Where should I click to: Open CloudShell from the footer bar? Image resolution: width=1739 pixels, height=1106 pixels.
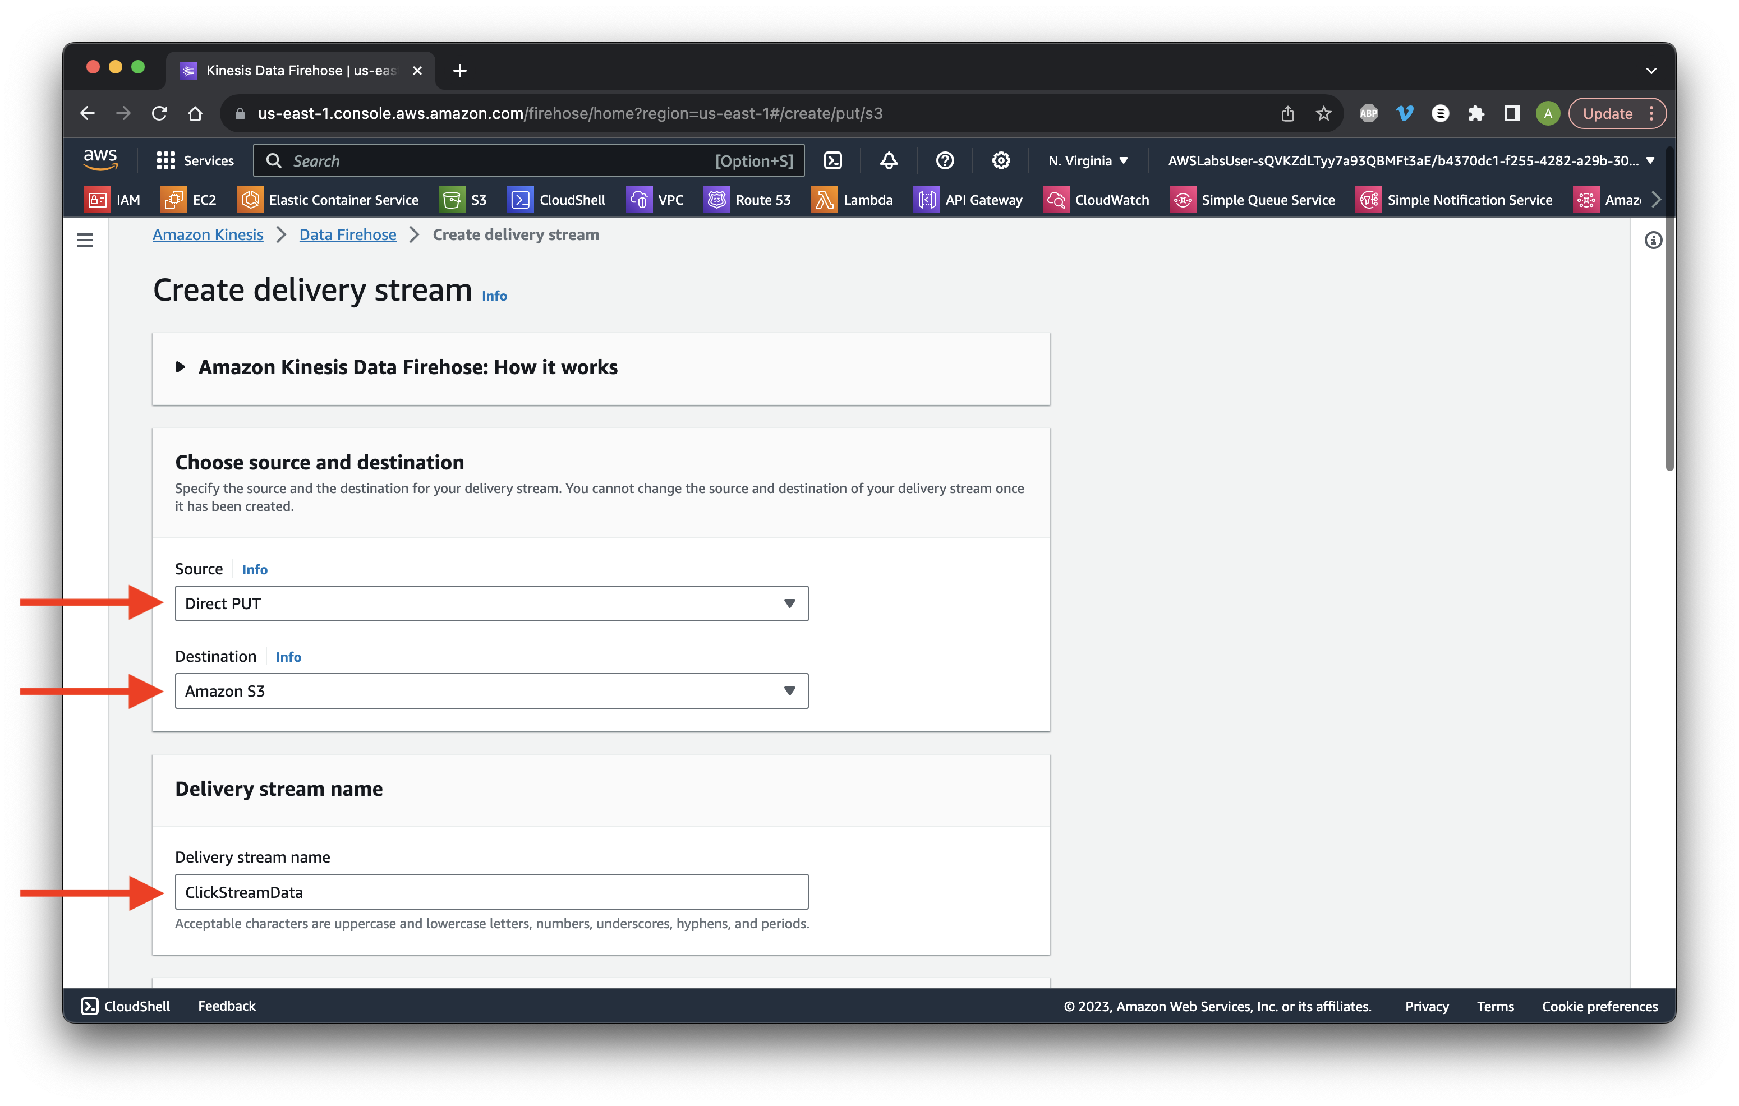(x=125, y=1006)
